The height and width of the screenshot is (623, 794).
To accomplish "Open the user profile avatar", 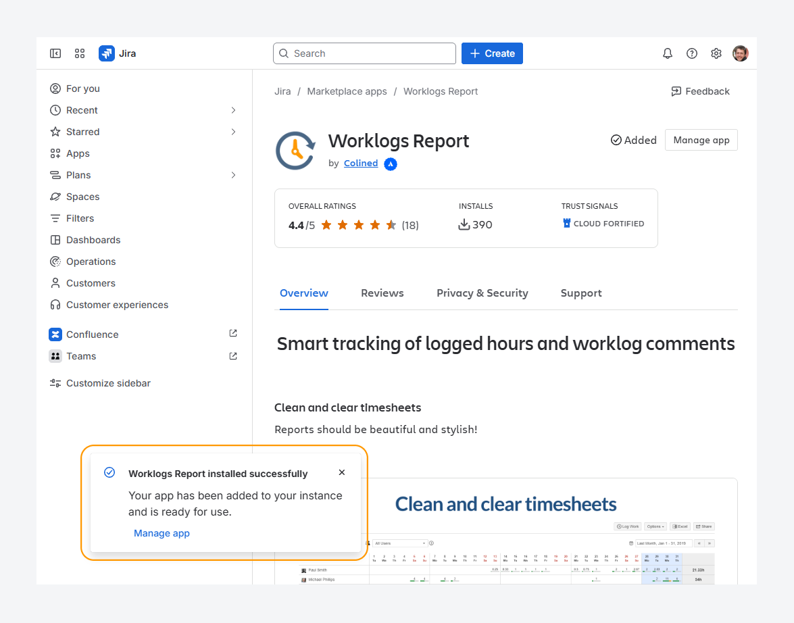I will click(x=741, y=53).
